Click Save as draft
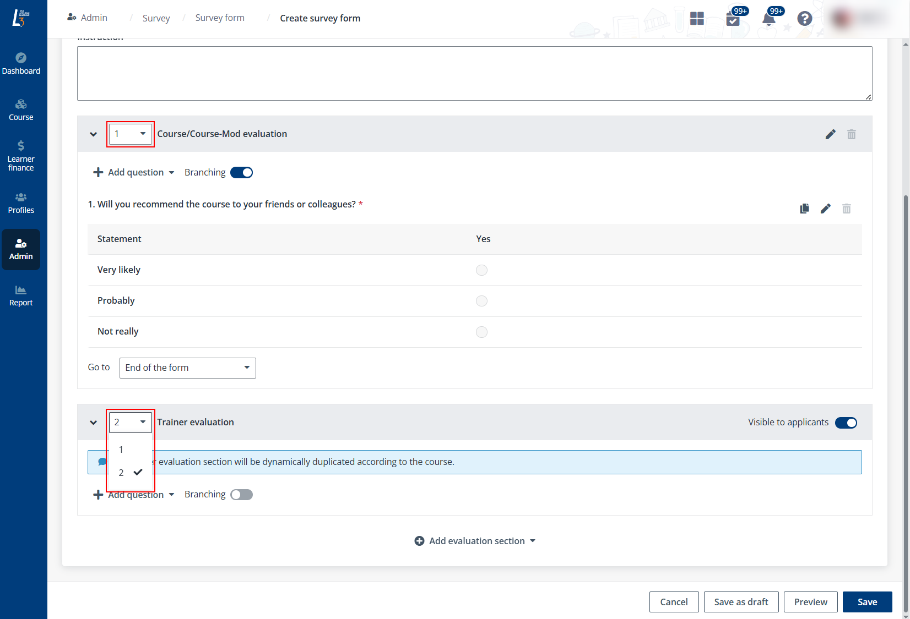 tap(741, 602)
